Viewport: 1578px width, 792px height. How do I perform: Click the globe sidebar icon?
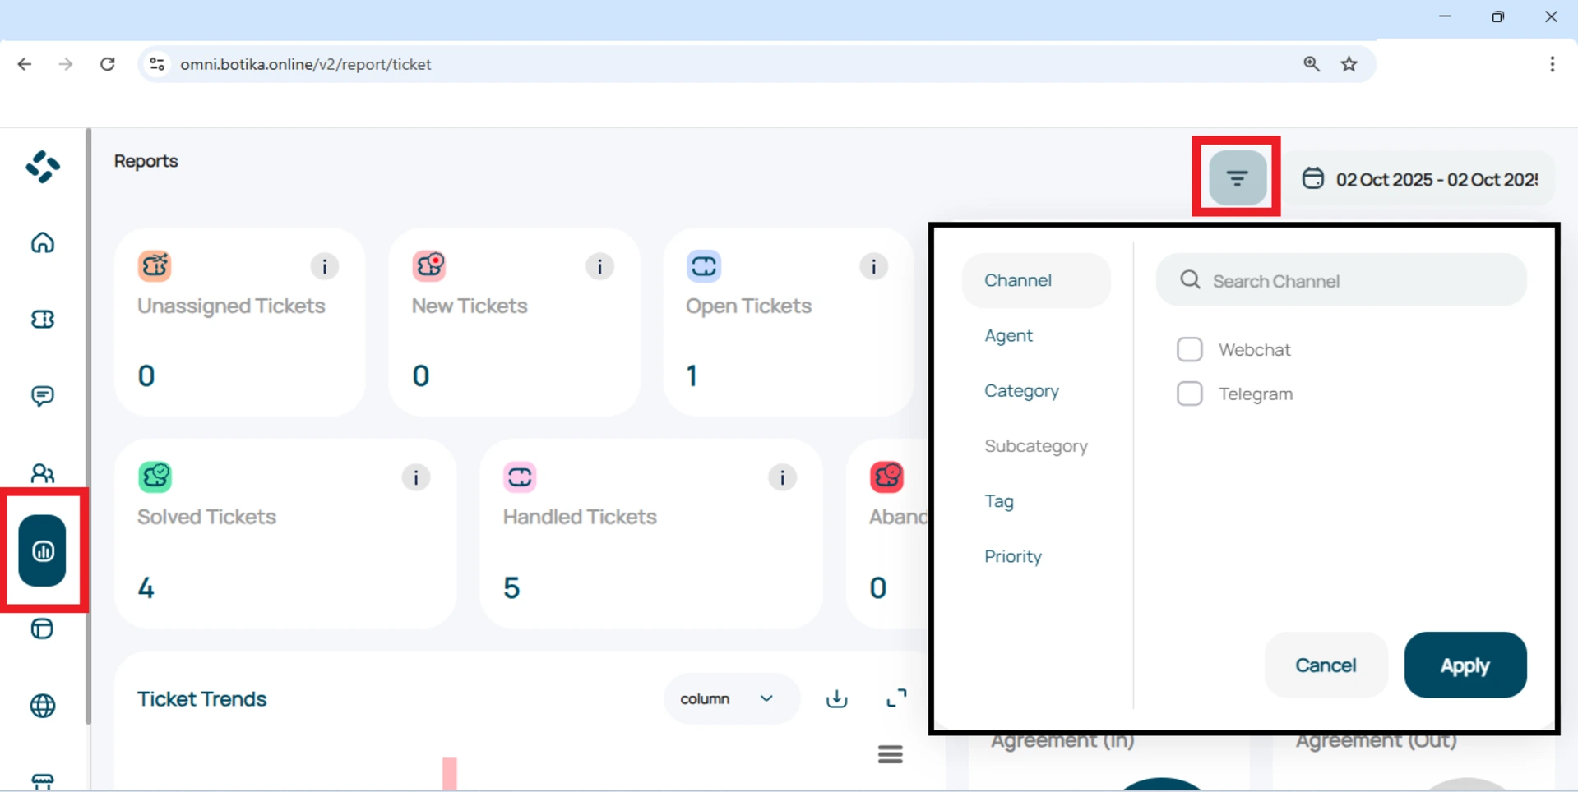pos(43,706)
